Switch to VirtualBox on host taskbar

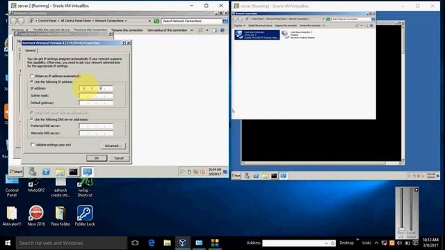[x=183, y=243]
